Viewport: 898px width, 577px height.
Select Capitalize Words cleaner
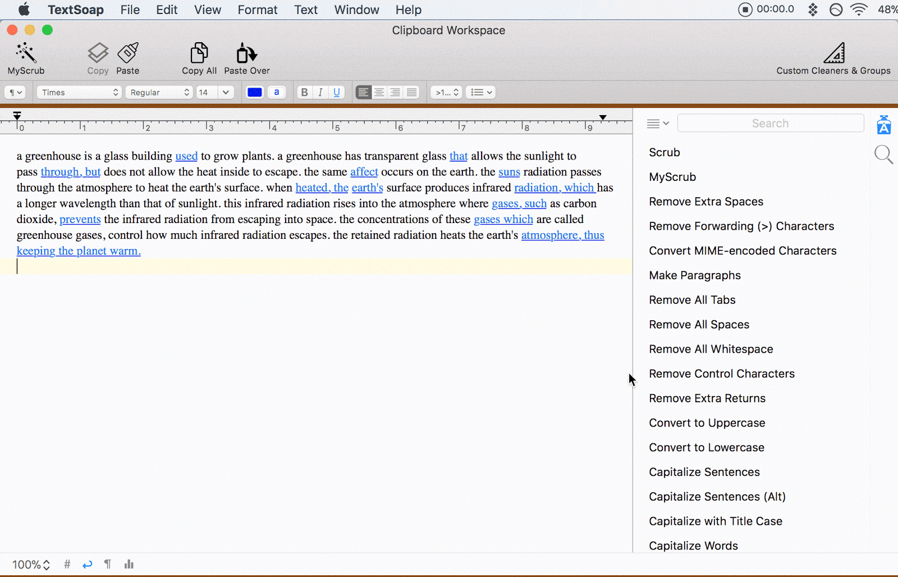coord(693,546)
